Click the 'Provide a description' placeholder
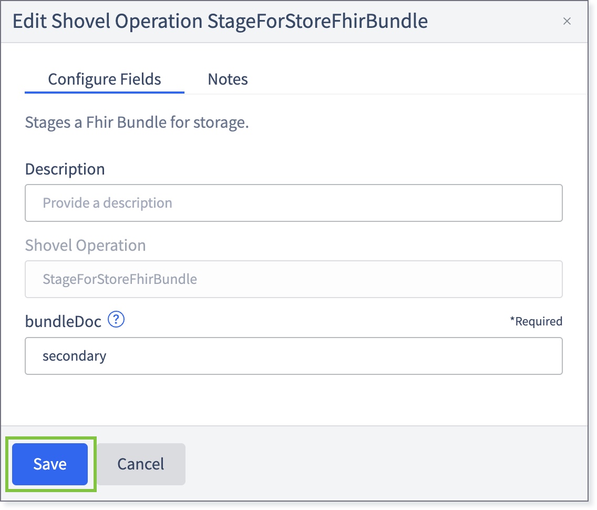The width and height of the screenshot is (597, 510). pyautogui.click(x=107, y=203)
